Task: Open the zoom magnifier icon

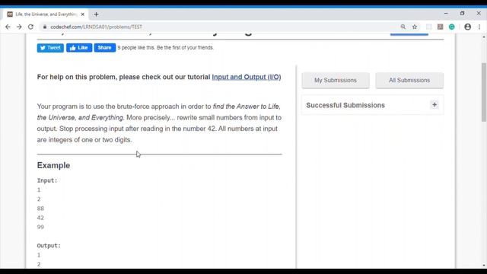Action: tap(403, 27)
